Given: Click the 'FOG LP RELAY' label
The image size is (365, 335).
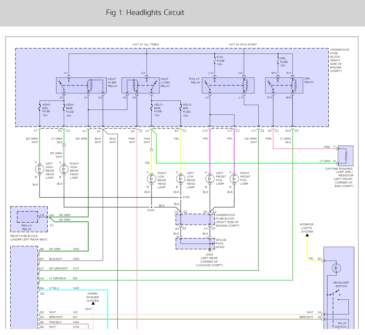Looking at the screenshot, I should 194,81.
